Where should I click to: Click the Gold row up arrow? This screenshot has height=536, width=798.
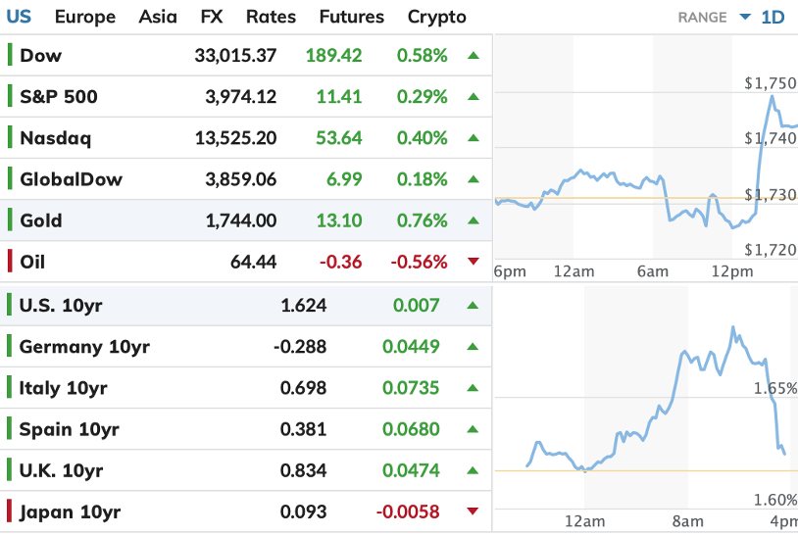click(x=474, y=220)
